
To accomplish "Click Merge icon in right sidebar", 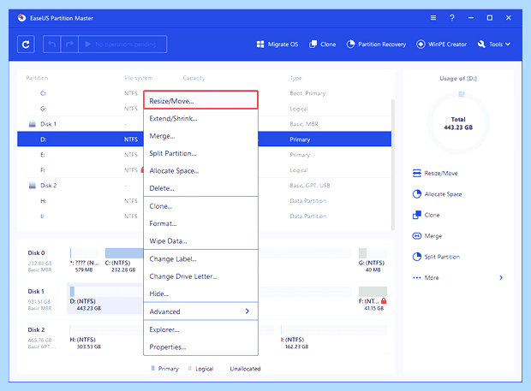I will 417,236.
